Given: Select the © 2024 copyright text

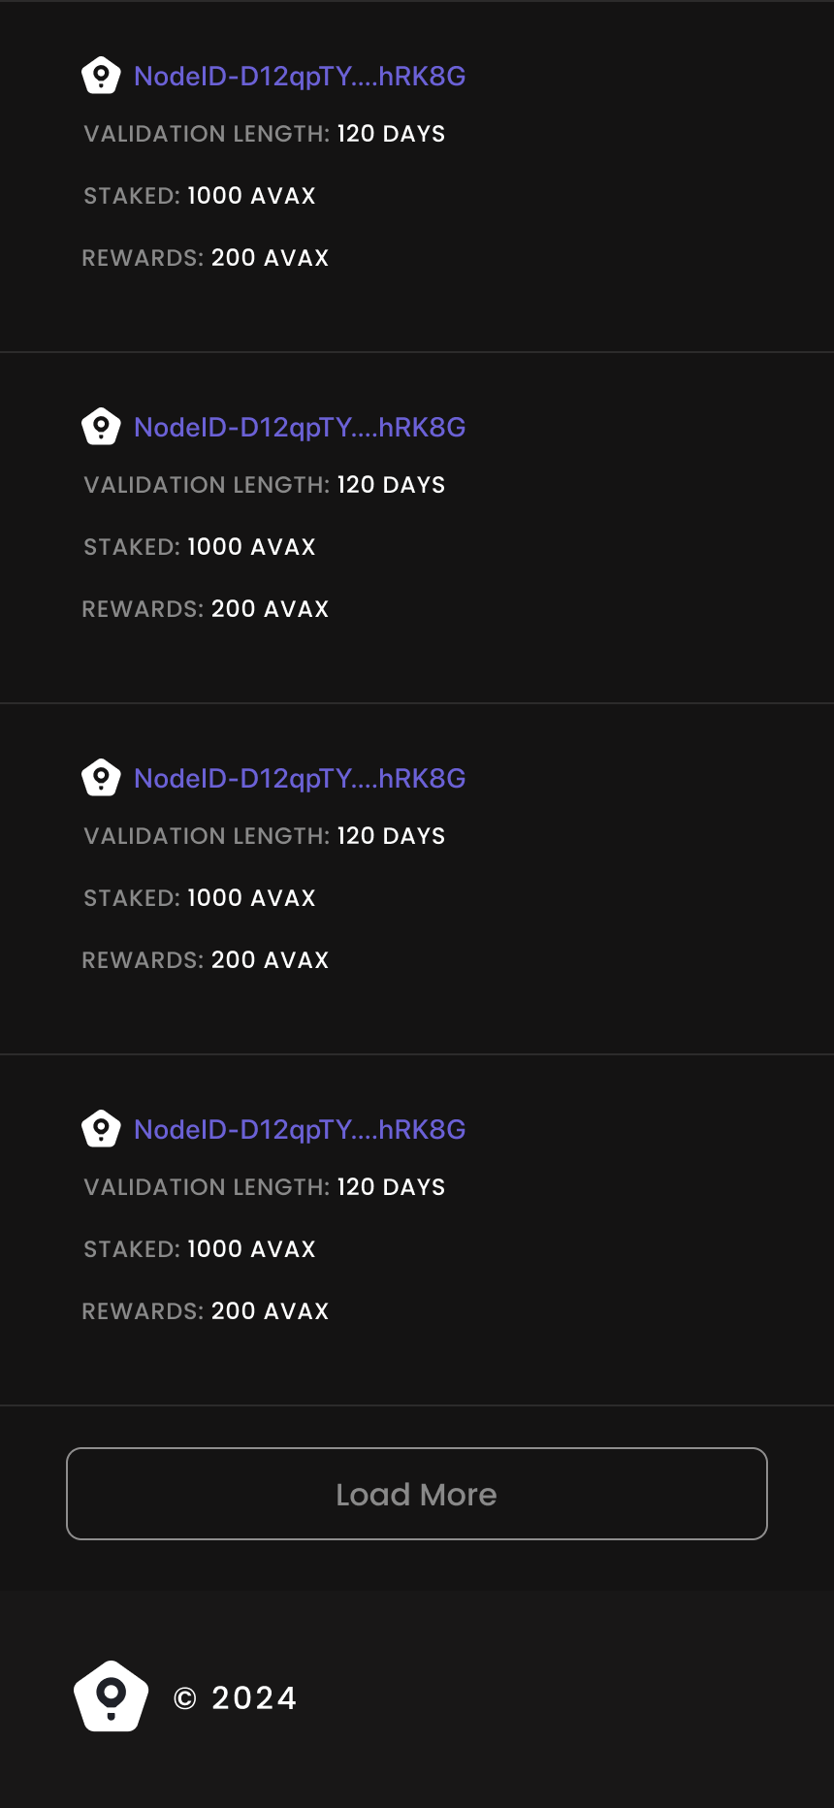Looking at the screenshot, I should [x=235, y=1698].
